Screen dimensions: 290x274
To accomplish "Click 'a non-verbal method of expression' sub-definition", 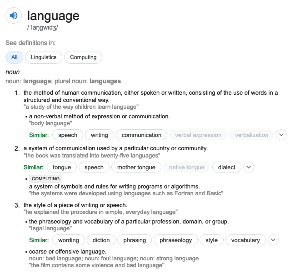I will (x=100, y=117).
